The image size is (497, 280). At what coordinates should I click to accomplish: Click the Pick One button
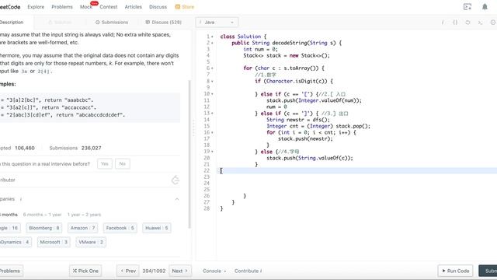pyautogui.click(x=85, y=271)
